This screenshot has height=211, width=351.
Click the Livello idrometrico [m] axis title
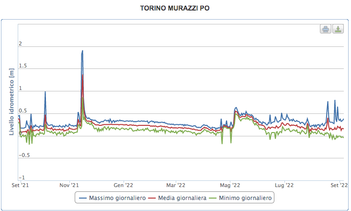(x=12, y=101)
